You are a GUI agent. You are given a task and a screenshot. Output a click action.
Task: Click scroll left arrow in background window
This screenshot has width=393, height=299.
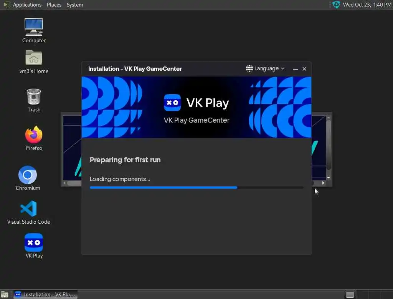point(64,183)
